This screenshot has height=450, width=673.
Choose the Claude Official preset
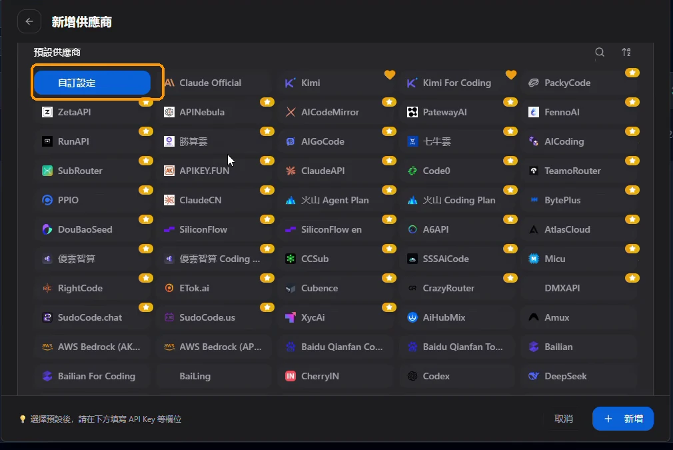pyautogui.click(x=214, y=83)
